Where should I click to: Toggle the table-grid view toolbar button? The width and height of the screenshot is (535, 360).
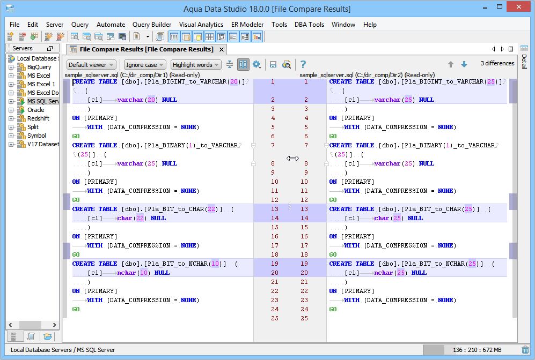[x=209, y=36]
